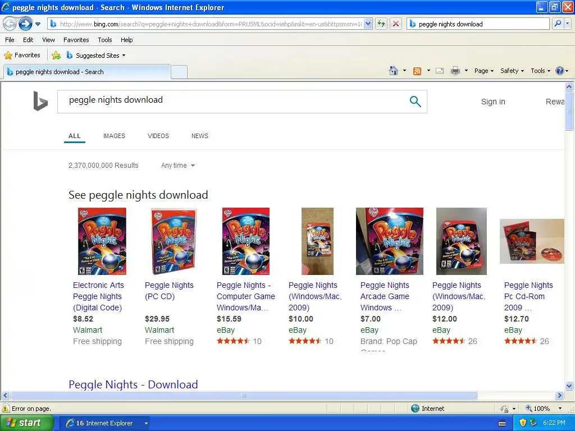Click the Read Mail envelope icon
Viewport: 575px width, 431px height.
[x=440, y=71]
